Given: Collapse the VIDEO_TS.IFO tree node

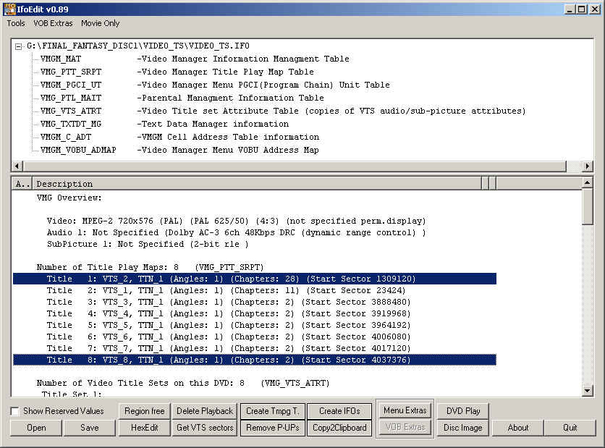Looking at the screenshot, I should point(18,47).
